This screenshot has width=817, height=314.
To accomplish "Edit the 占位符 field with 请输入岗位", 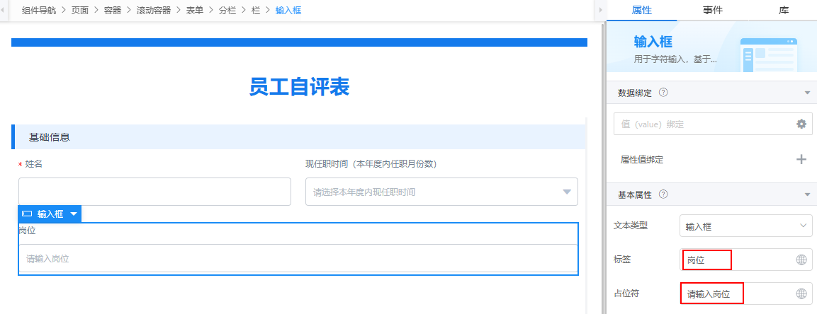I will [745, 293].
